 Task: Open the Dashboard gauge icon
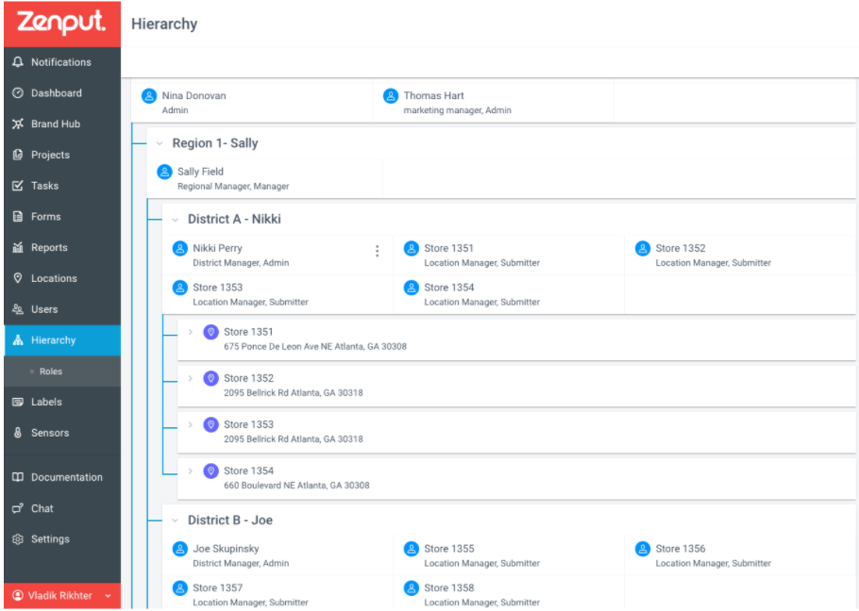pos(18,93)
